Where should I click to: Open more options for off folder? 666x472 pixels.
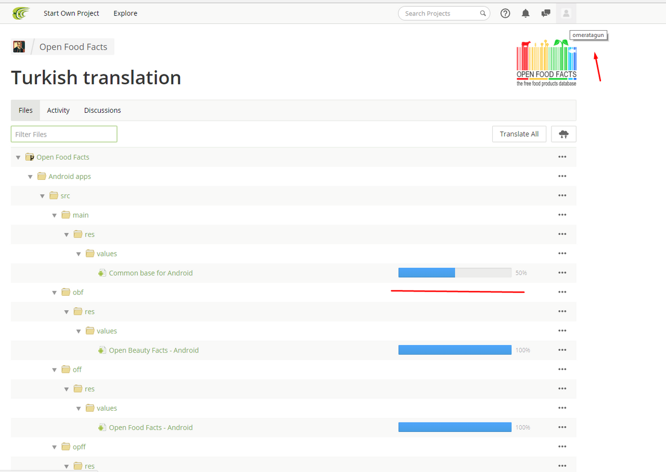tap(562, 370)
